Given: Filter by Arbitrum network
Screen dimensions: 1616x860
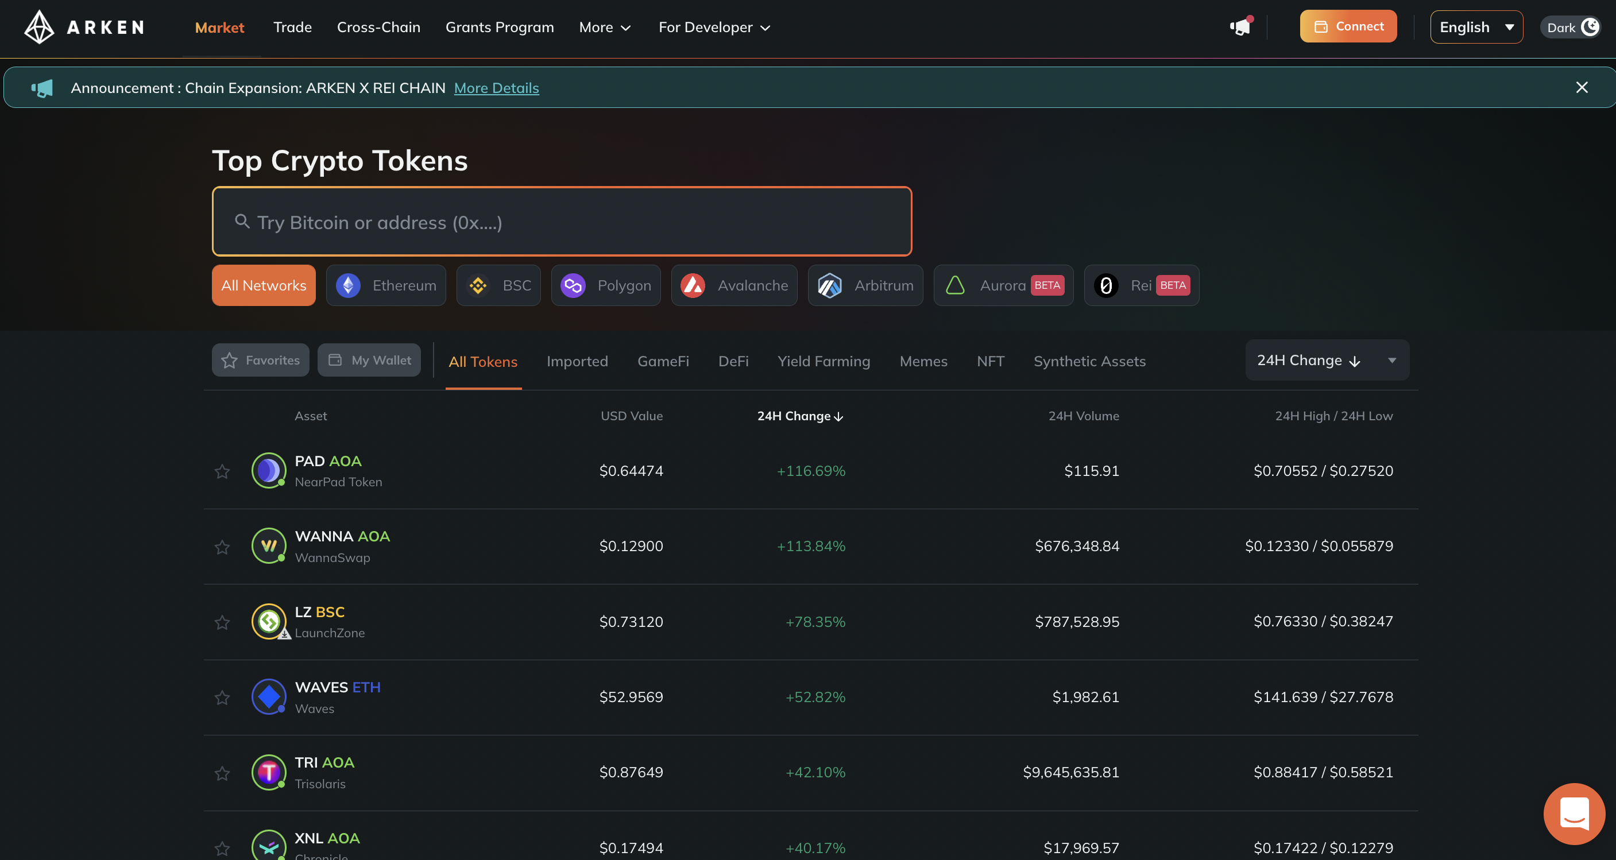Looking at the screenshot, I should (865, 285).
